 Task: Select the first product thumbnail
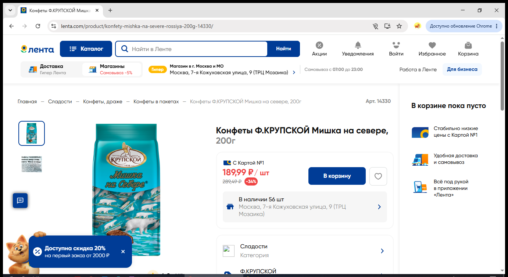(x=32, y=133)
